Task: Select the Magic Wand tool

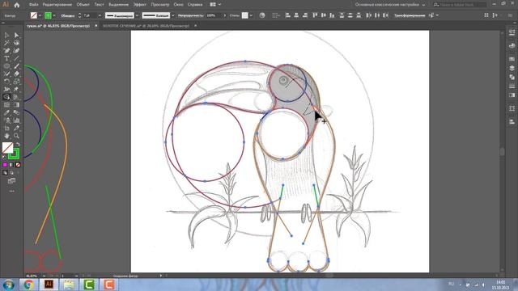Action: tap(6, 43)
